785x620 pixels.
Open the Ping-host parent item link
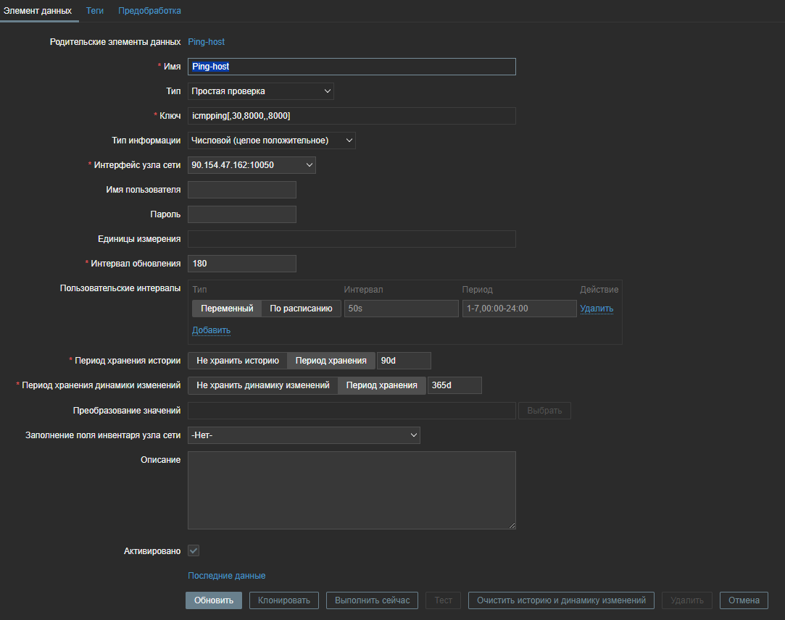[207, 42]
